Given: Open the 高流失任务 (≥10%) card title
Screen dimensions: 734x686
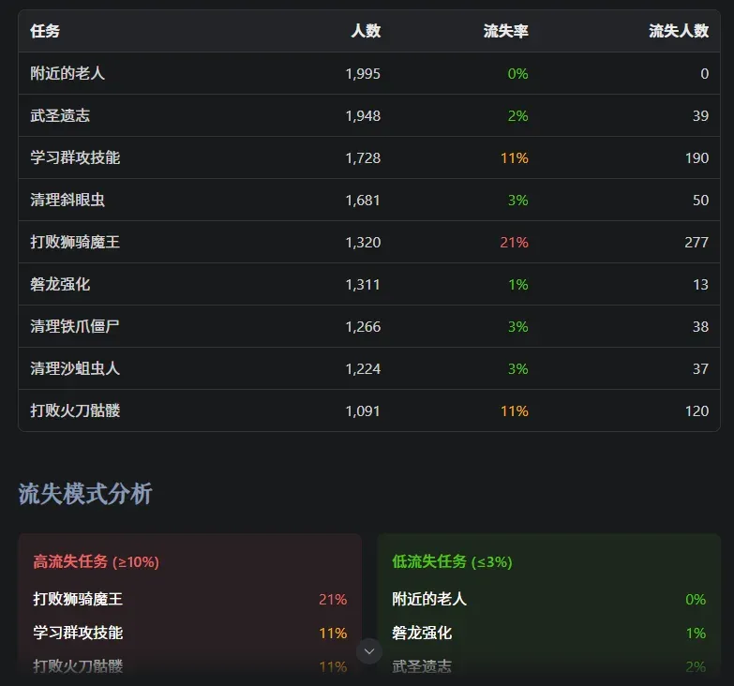Looking at the screenshot, I should click(96, 561).
